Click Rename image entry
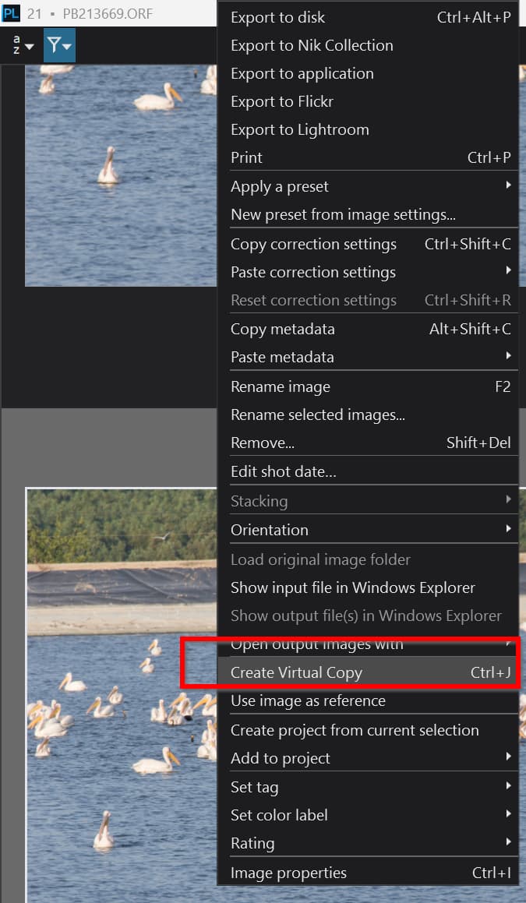The height and width of the screenshot is (903, 526). (281, 386)
